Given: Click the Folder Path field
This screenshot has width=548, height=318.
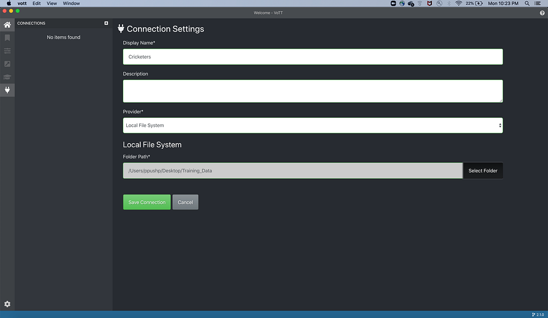Looking at the screenshot, I should 293,171.
